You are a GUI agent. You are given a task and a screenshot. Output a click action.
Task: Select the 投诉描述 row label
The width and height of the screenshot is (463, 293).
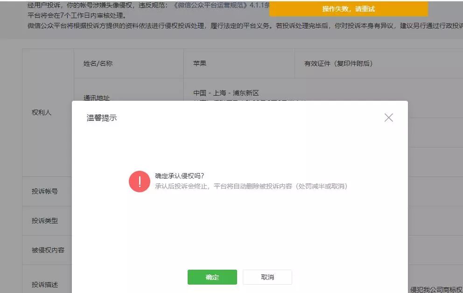(x=45, y=285)
